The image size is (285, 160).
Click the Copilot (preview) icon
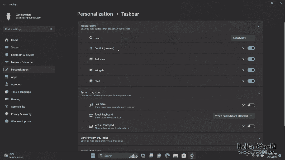[91, 48]
